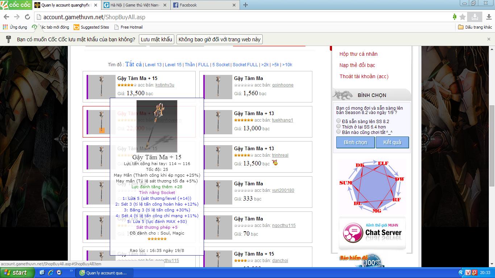Open seller trinhreal profile link
The height and width of the screenshot is (278, 495).
pyautogui.click(x=280, y=155)
